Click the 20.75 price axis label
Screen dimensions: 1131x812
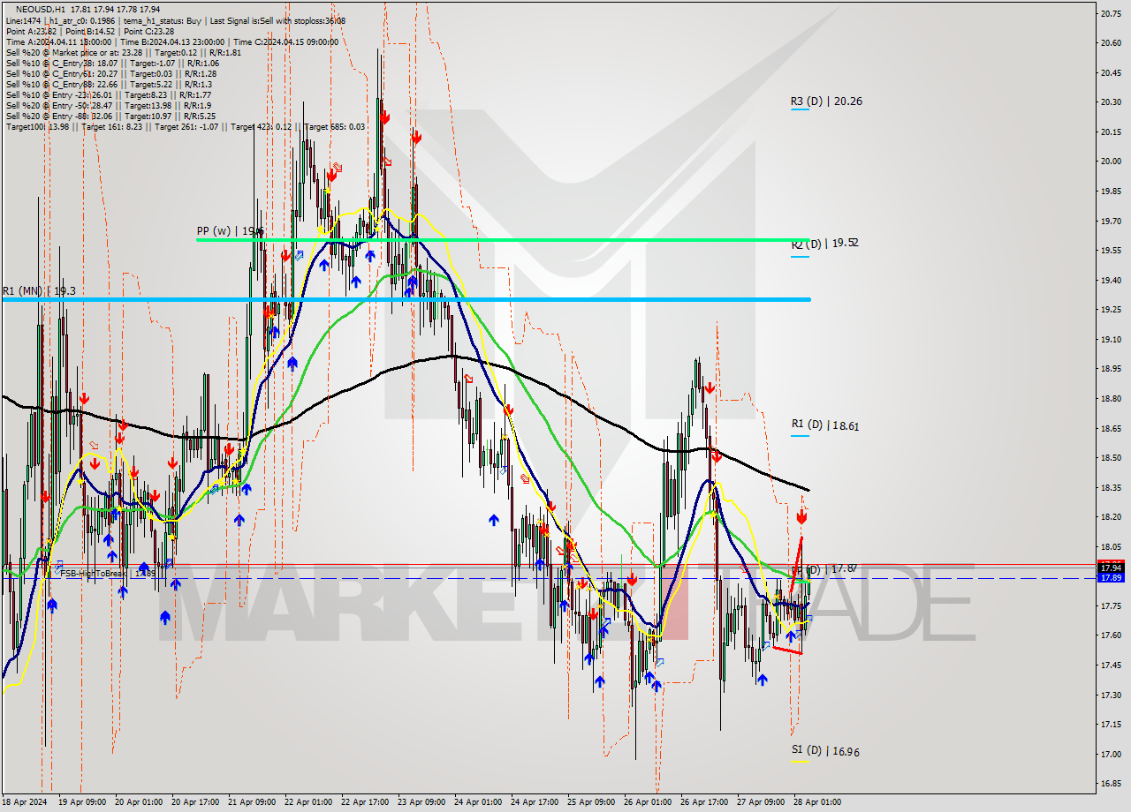(1111, 13)
